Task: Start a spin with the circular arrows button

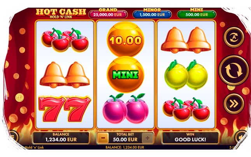Action: point(234,71)
